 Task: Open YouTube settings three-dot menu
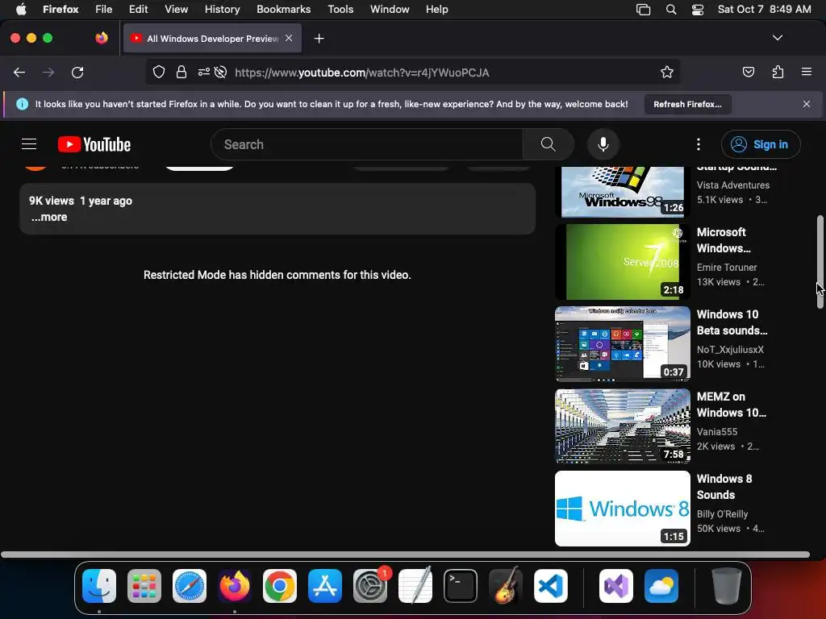(x=699, y=144)
